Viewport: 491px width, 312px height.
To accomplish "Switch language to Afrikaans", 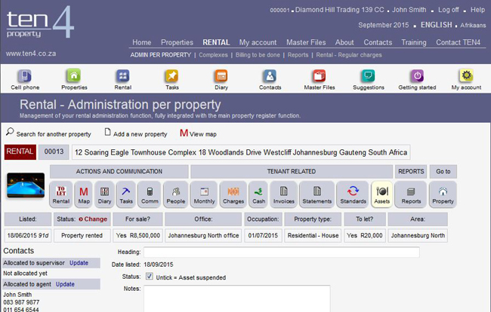I will pyautogui.click(x=473, y=26).
